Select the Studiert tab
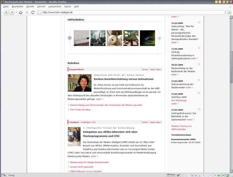This screenshot has width=233, height=177. click(x=74, y=122)
